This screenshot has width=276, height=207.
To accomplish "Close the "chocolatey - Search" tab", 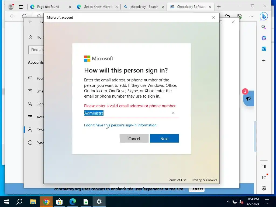I will [x=163, y=7].
